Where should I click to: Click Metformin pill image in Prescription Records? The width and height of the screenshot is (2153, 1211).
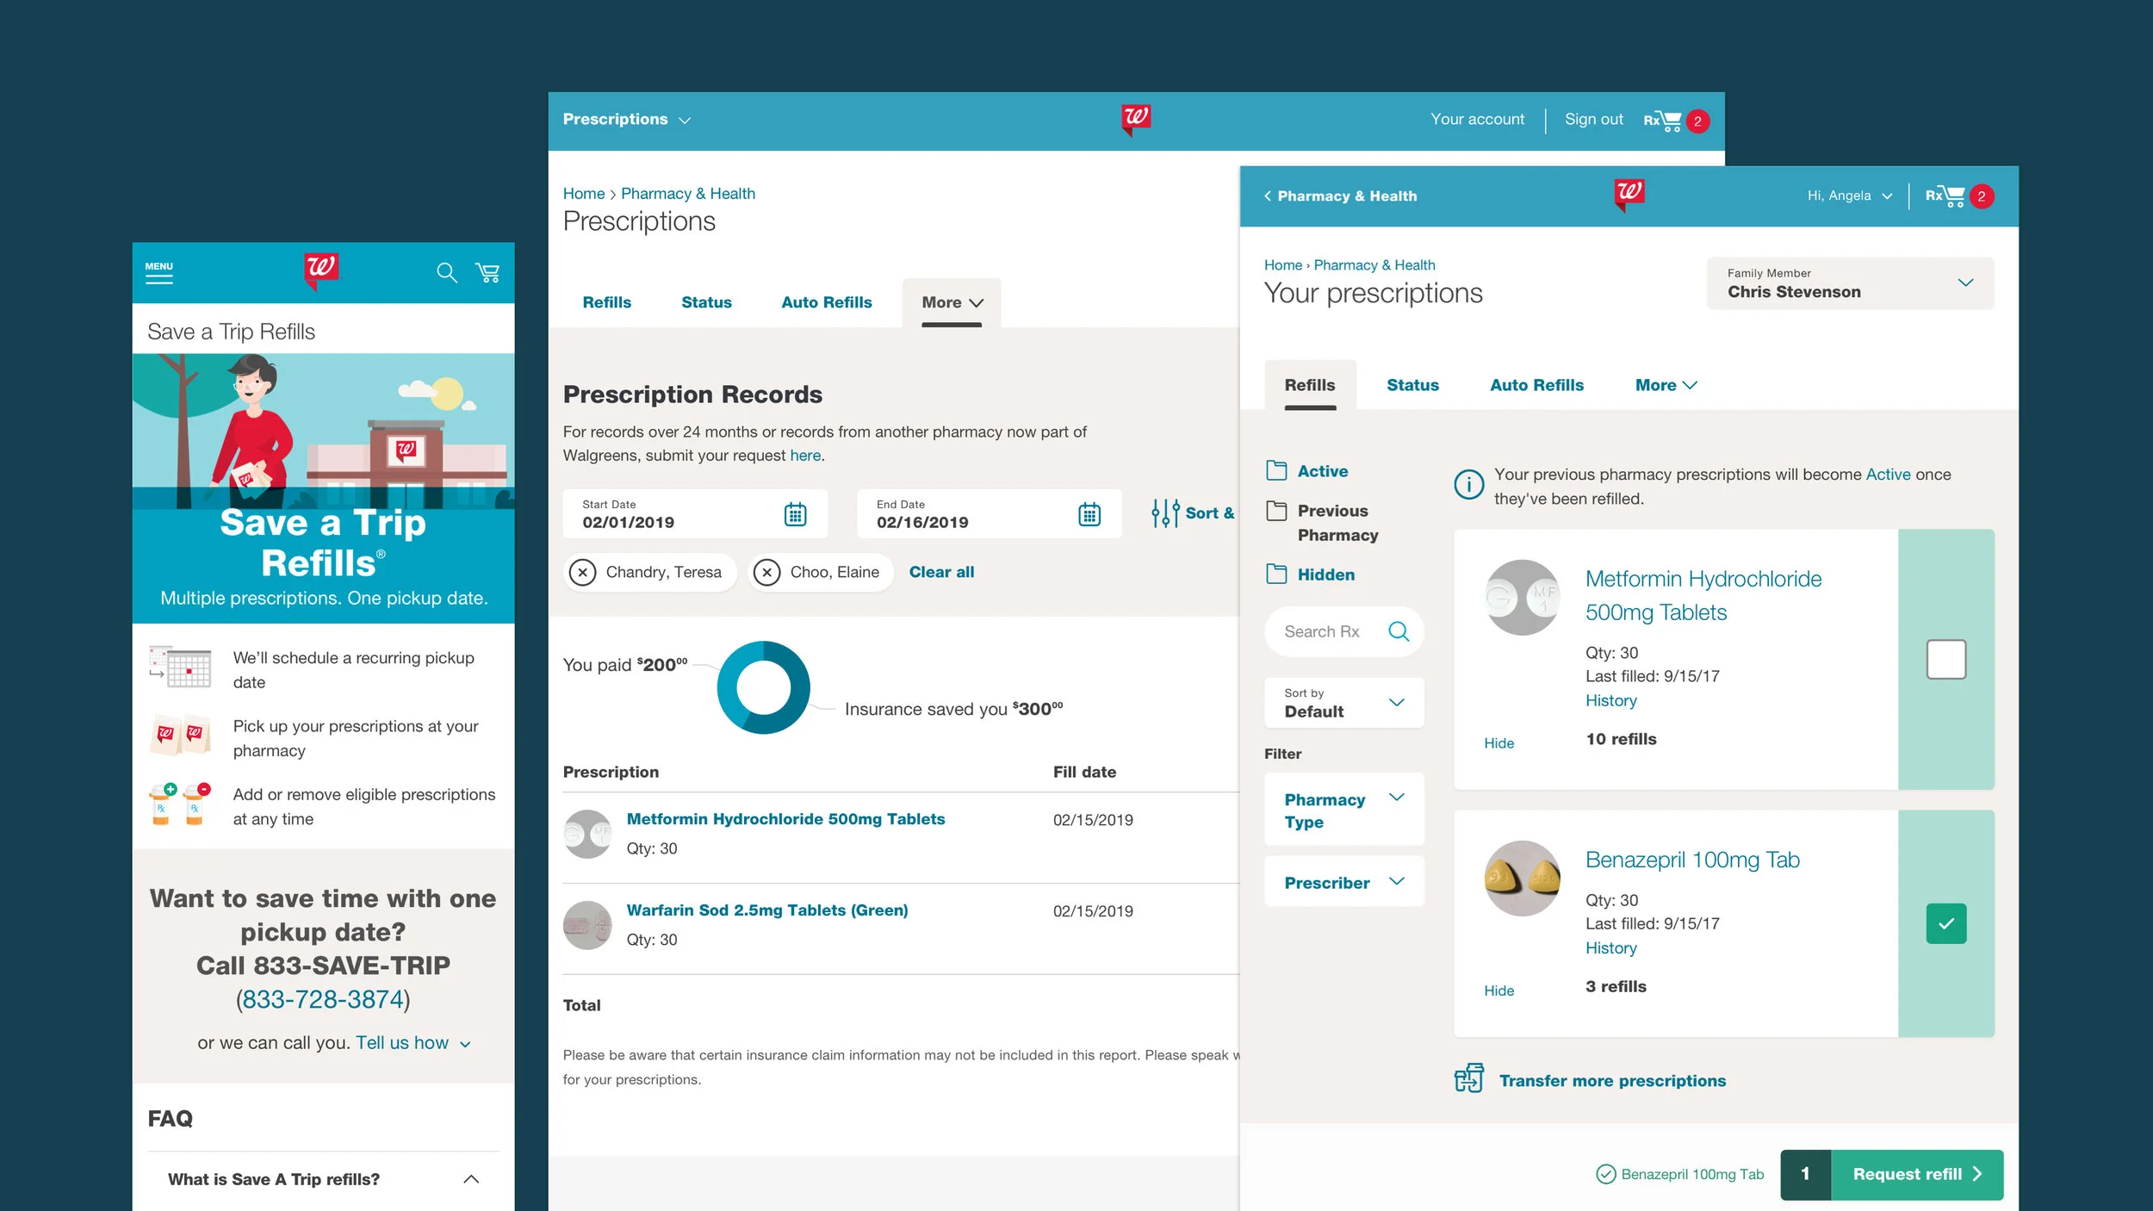(587, 834)
